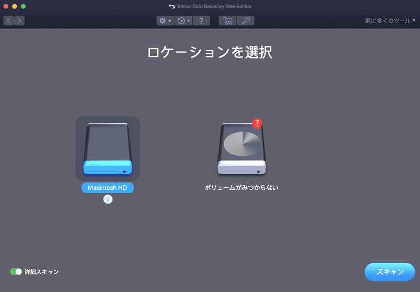Click the activation key icon
The image size is (420, 292).
pos(246,21)
